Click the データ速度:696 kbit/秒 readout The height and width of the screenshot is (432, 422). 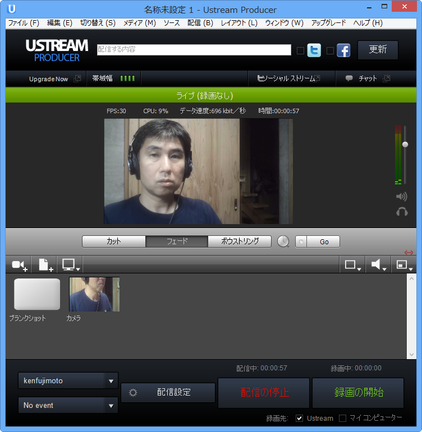coord(213,111)
